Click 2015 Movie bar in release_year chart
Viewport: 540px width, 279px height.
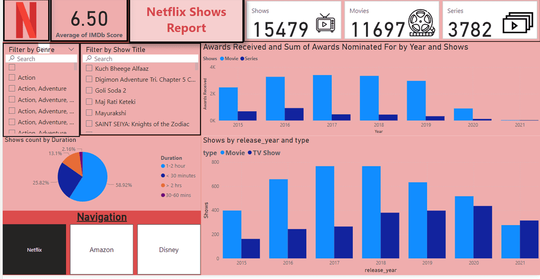pos(232,234)
